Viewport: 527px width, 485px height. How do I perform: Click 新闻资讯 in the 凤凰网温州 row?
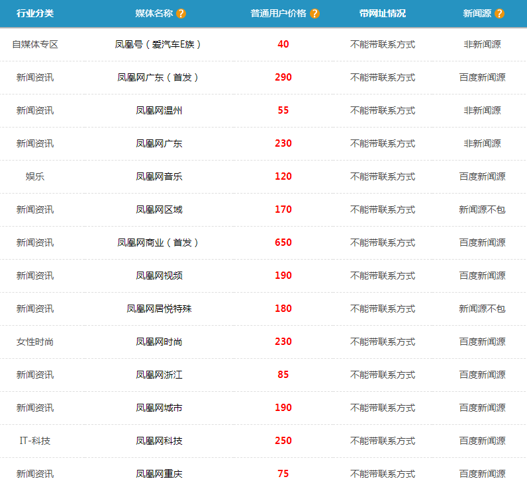[35, 110]
